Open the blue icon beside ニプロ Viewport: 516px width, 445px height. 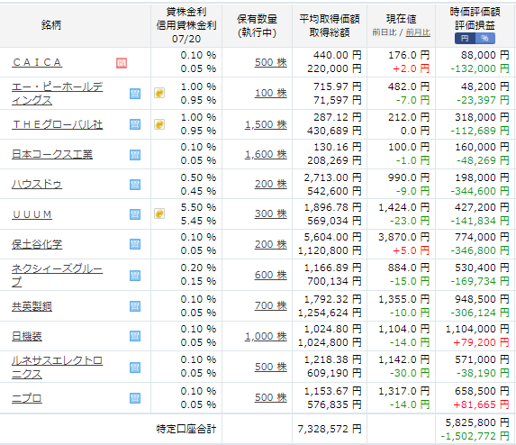[135, 398]
